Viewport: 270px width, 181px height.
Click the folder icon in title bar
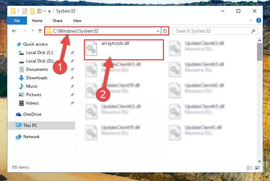(x=13, y=11)
